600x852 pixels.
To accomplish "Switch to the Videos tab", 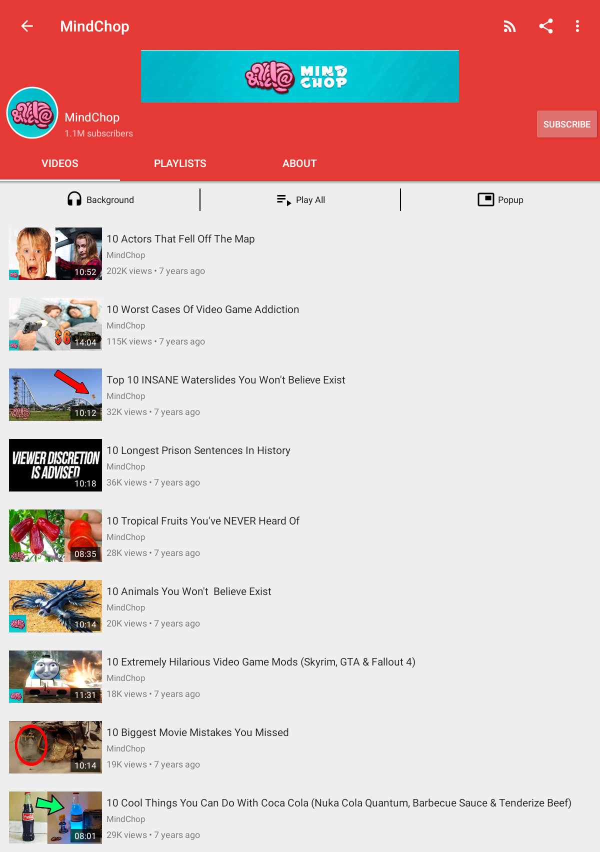I will tap(60, 163).
